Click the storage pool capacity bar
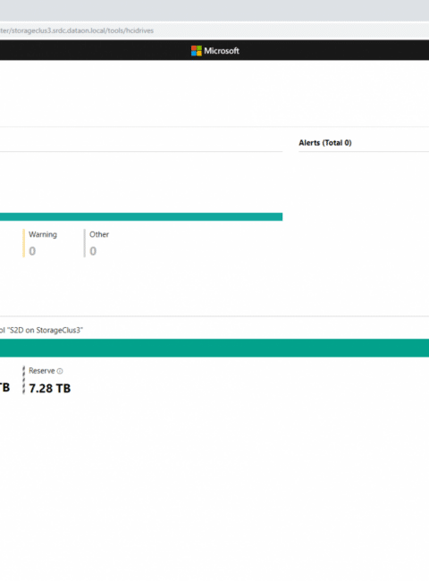The width and height of the screenshot is (429, 581). [x=214, y=348]
